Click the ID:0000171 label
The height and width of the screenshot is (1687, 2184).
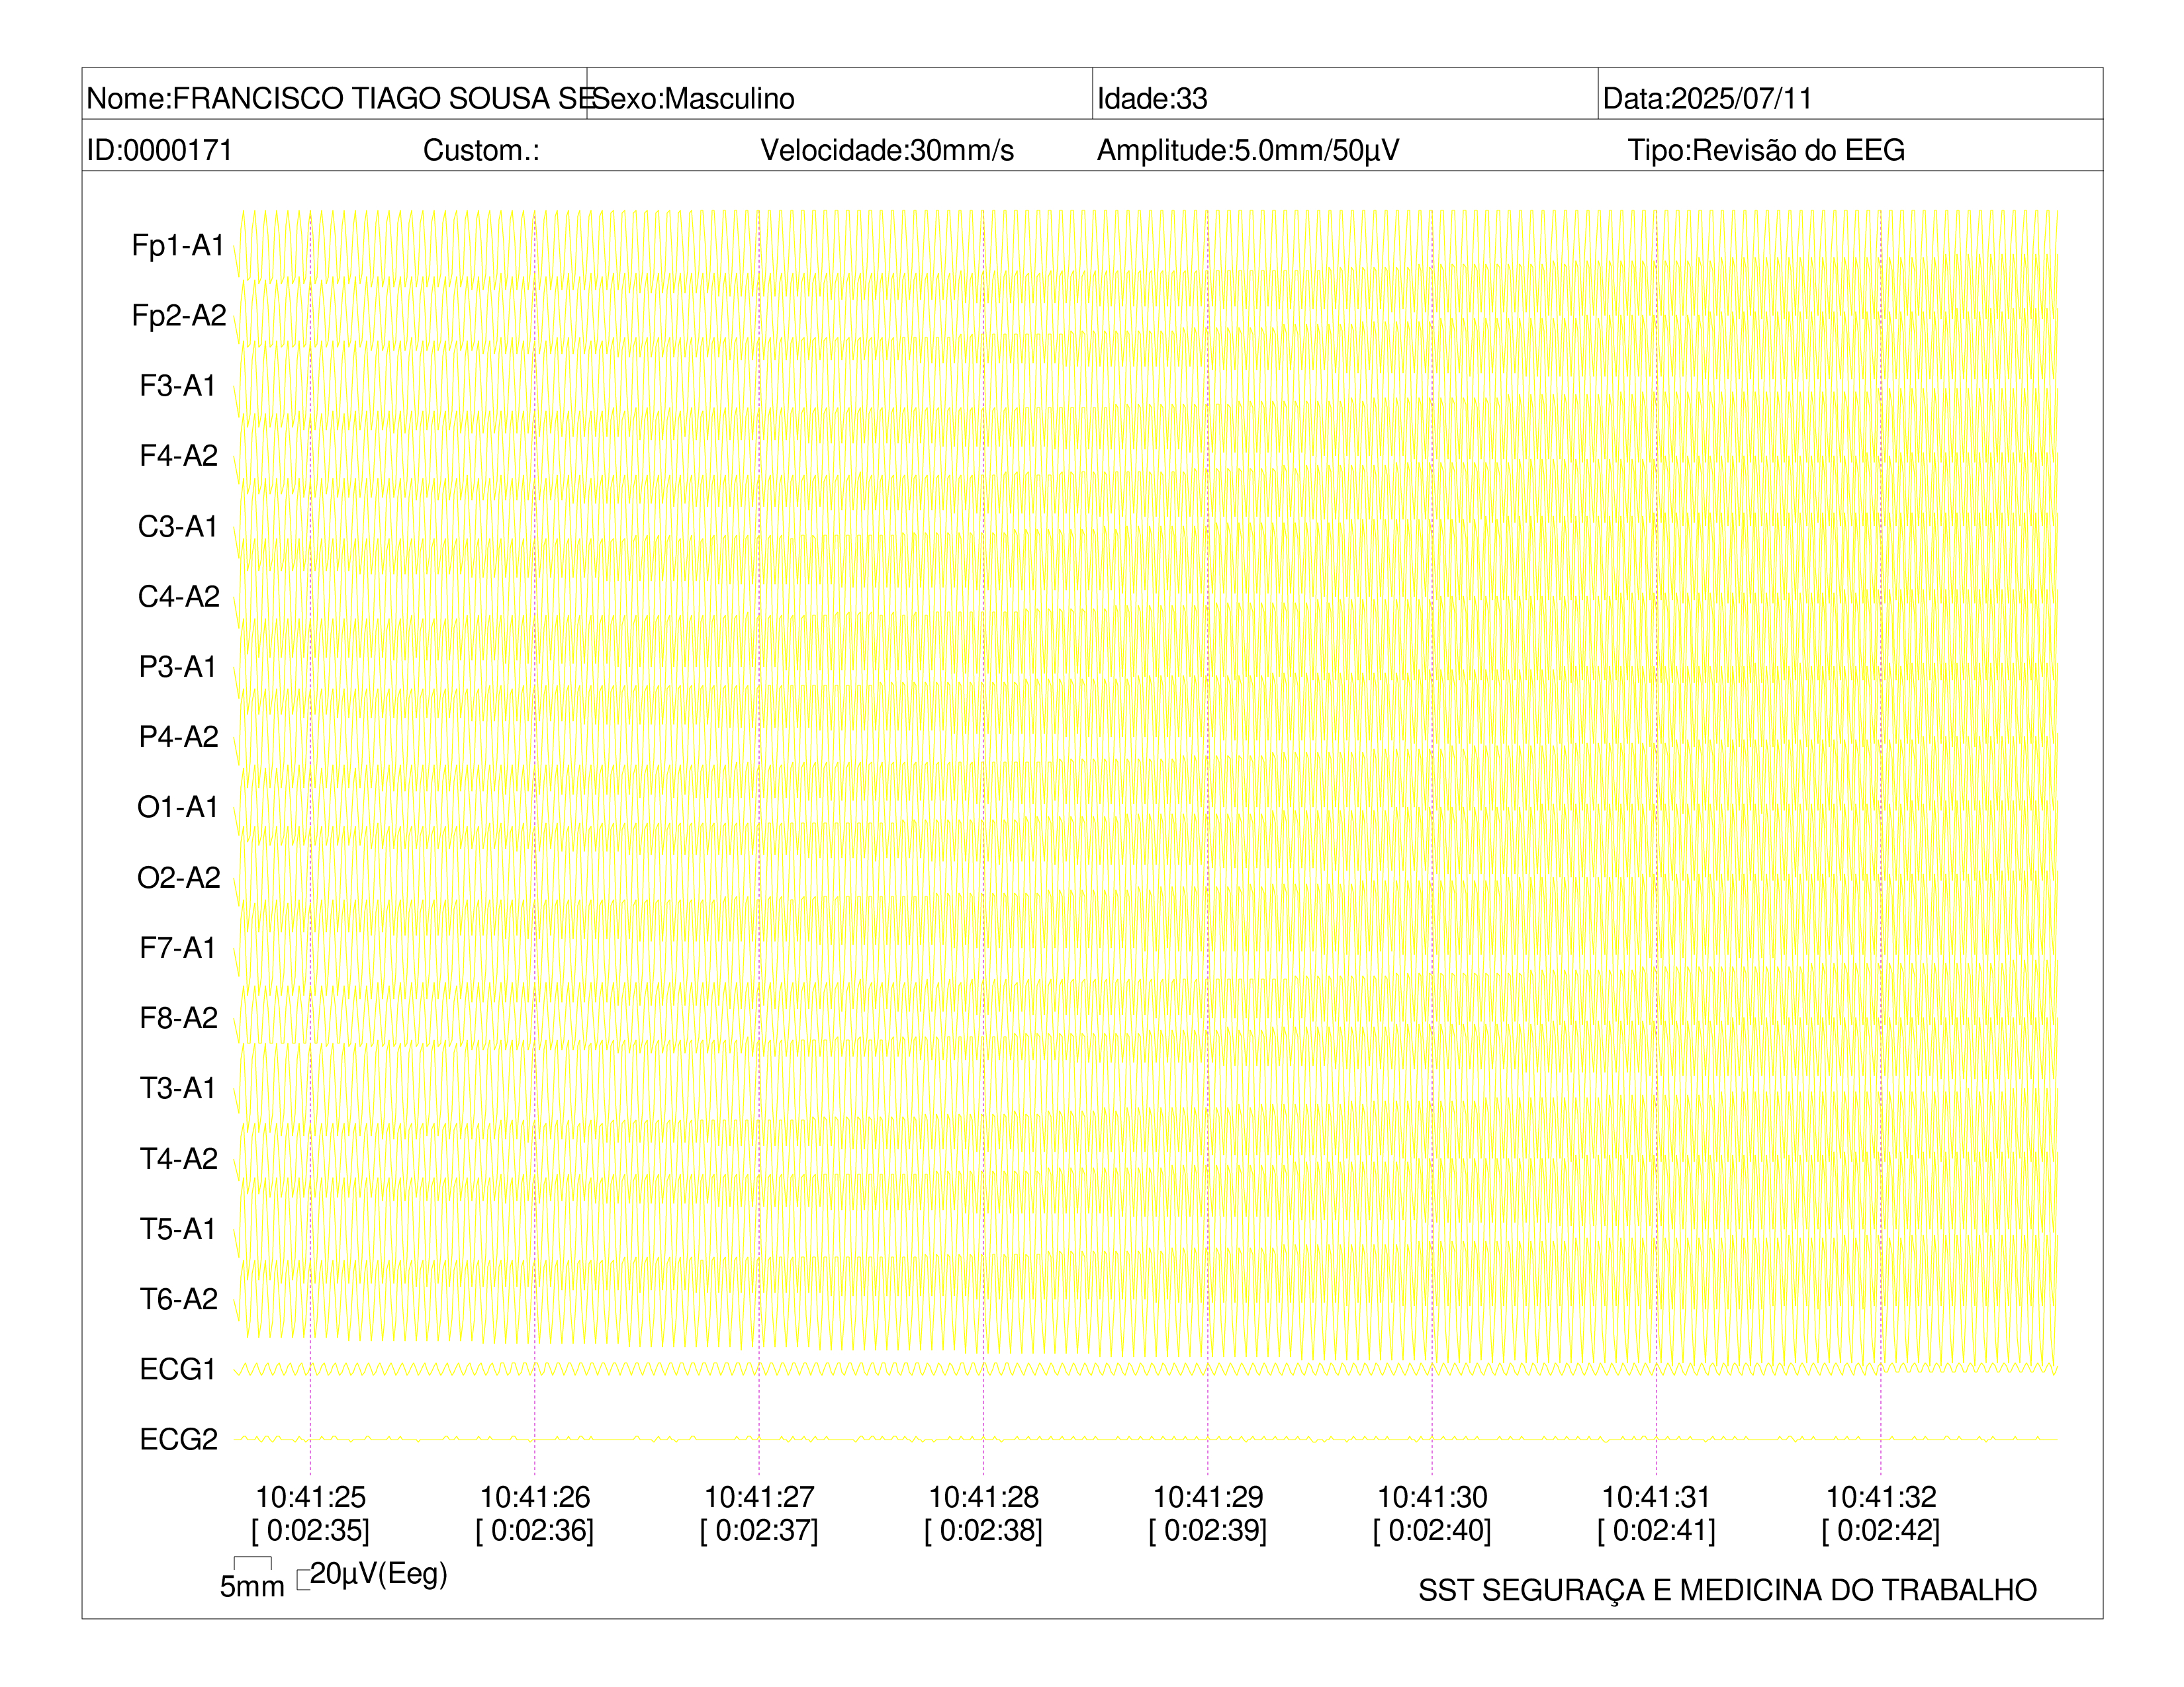click(x=160, y=150)
